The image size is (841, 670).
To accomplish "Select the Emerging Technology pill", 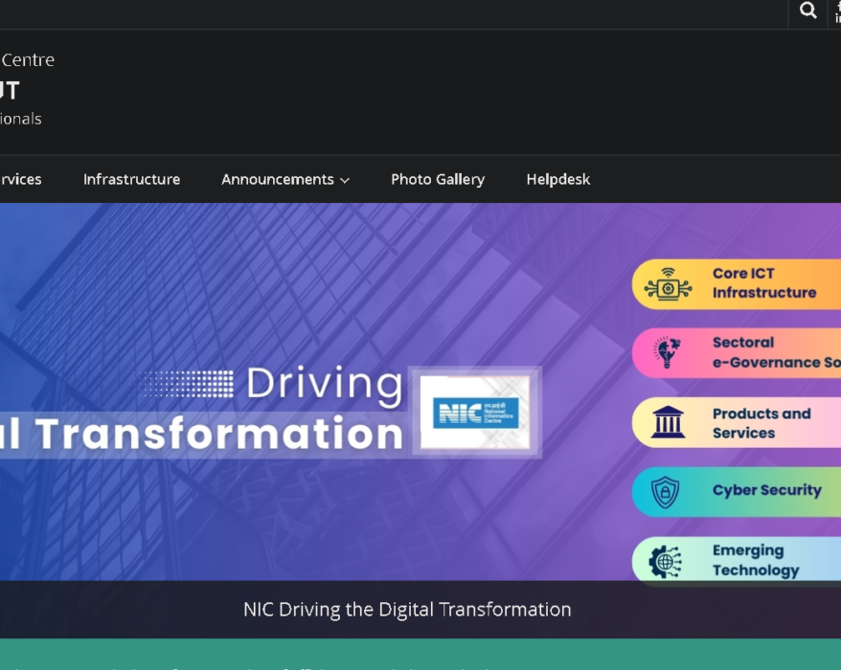I will tap(737, 561).
